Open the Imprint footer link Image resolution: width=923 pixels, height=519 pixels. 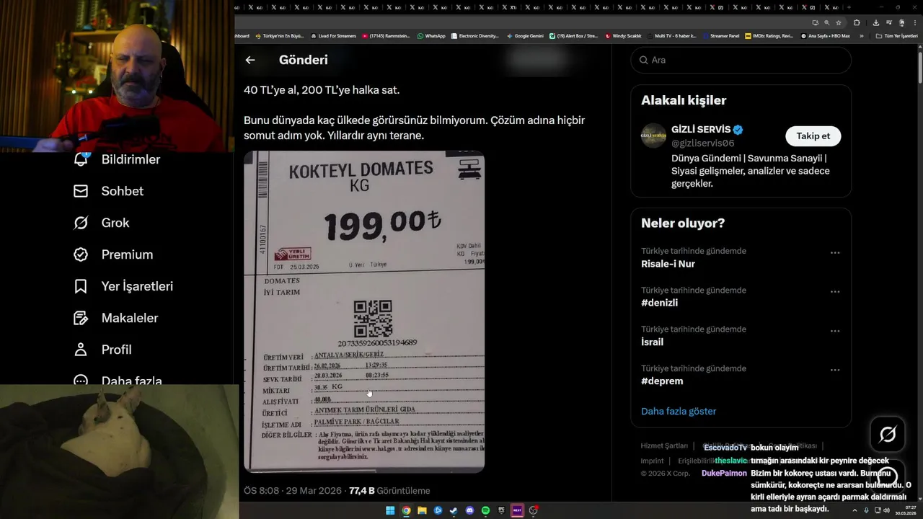pyautogui.click(x=652, y=461)
